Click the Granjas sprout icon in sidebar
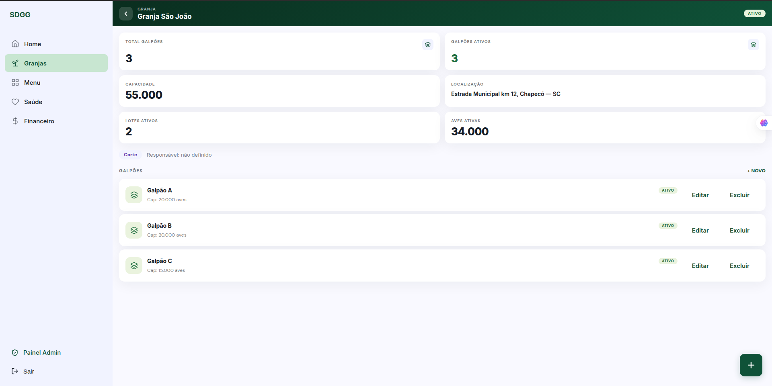The width and height of the screenshot is (772, 386). (15, 63)
